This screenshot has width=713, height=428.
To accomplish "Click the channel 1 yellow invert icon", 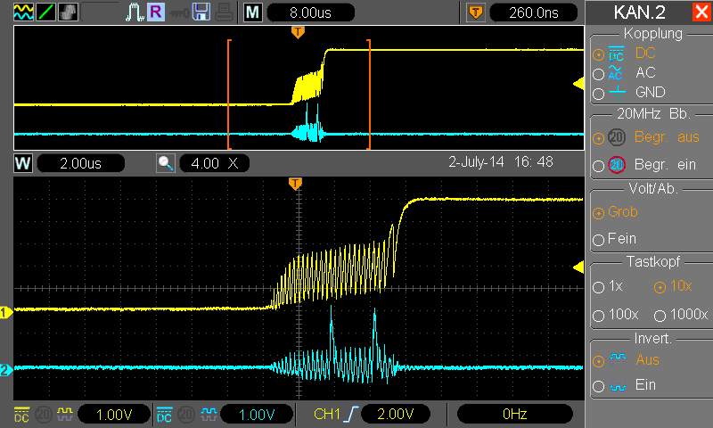I will (x=65, y=414).
